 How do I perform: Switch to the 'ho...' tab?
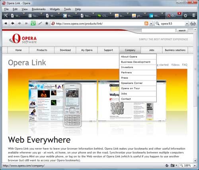(87, 16)
